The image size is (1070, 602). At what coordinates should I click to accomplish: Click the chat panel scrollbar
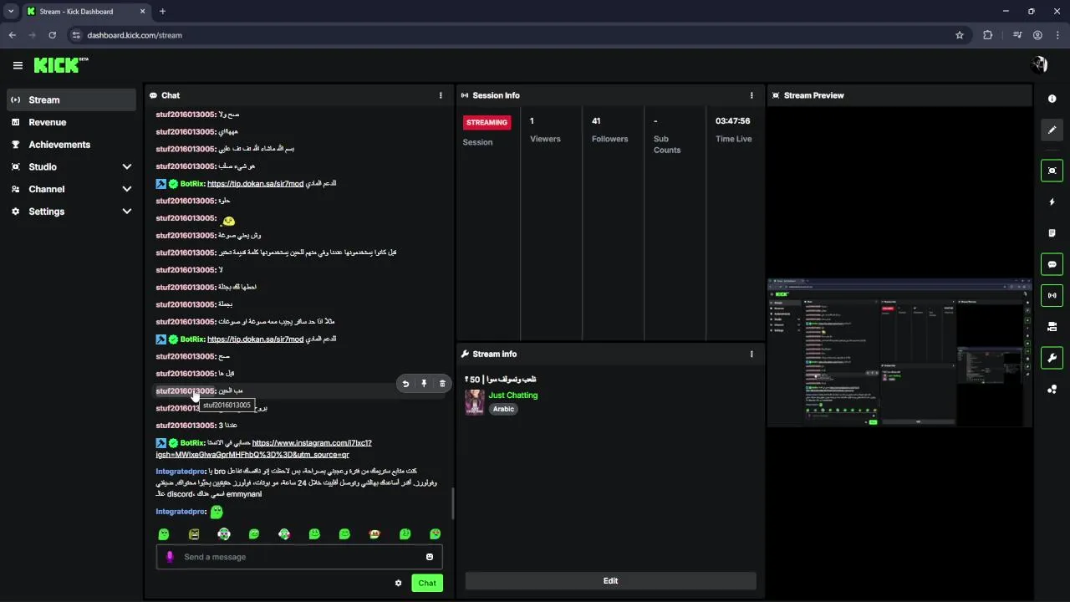point(452,503)
